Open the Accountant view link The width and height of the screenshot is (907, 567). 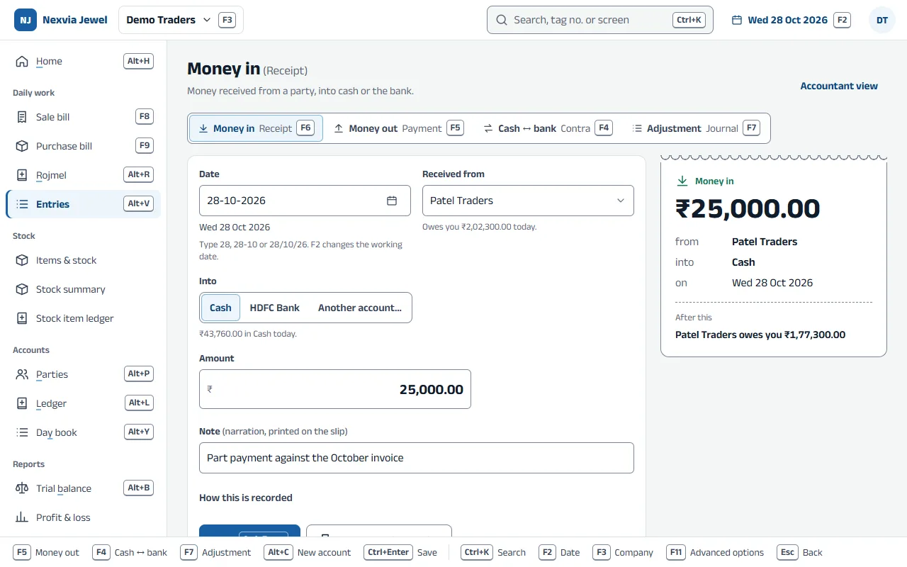(839, 86)
